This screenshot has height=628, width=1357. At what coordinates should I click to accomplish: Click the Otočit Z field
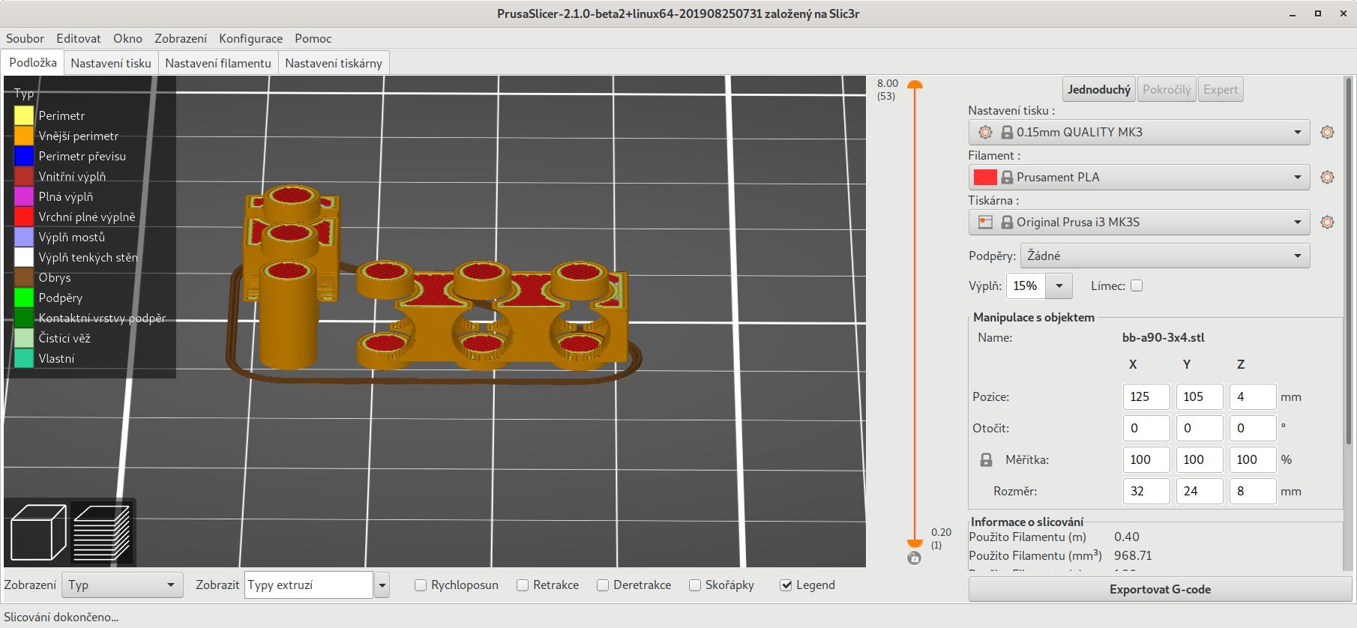pos(1253,429)
